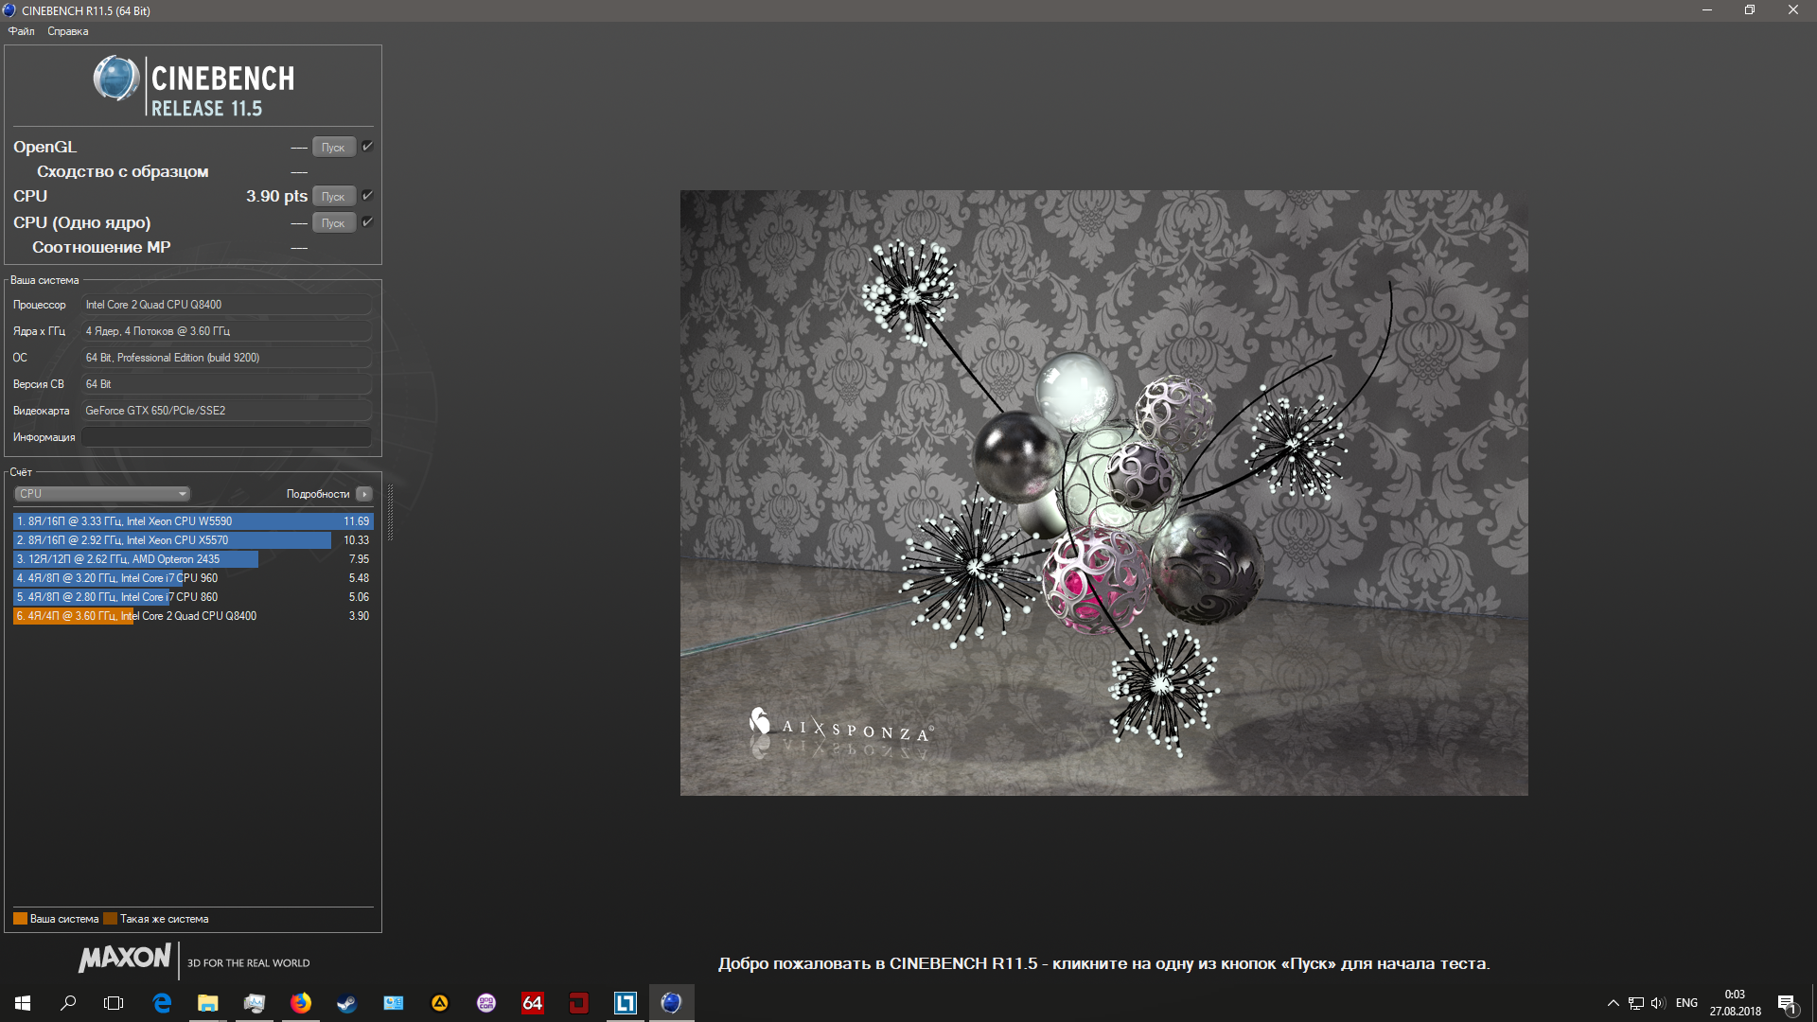Open the AIMP player taskbar icon
Image resolution: width=1817 pixels, height=1022 pixels.
[440, 1003]
